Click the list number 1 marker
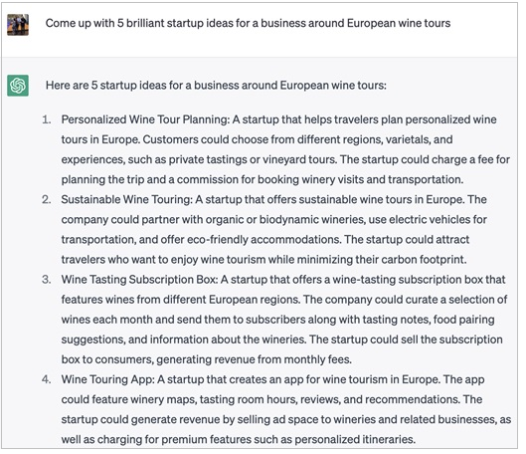 [47, 119]
